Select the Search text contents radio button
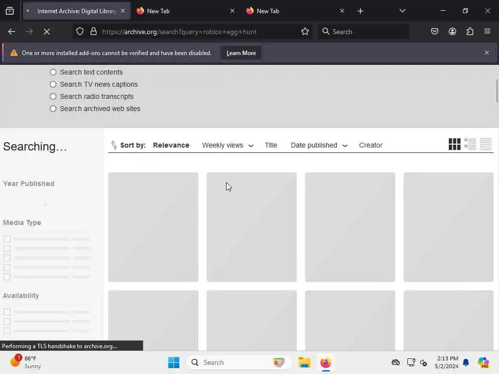 [53, 72]
